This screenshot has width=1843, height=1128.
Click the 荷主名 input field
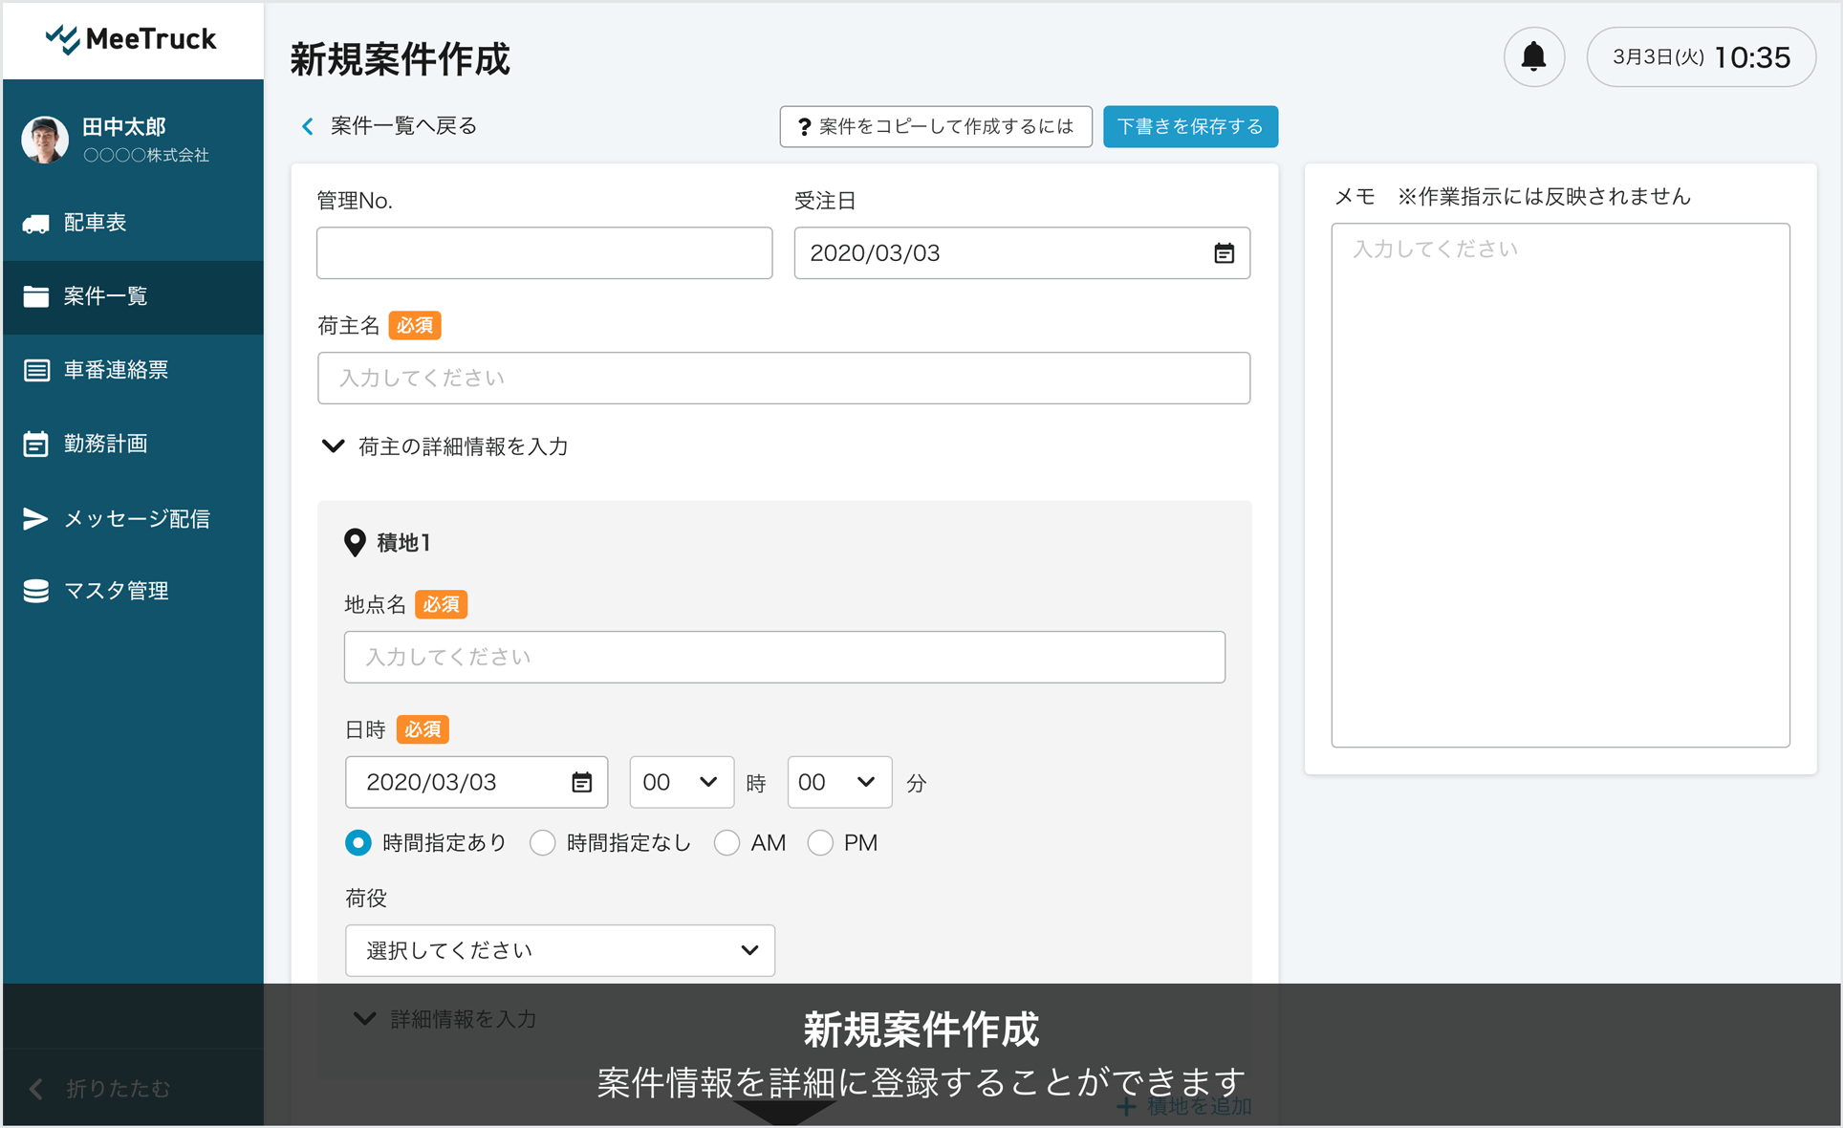pyautogui.click(x=783, y=378)
